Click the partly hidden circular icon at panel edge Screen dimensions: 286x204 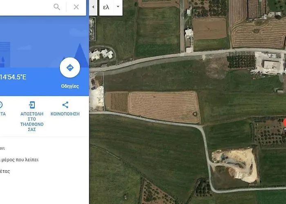(x=1, y=105)
